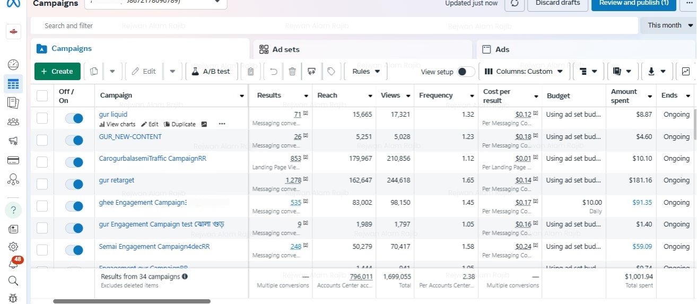Open Audiences people icon in sidebar
Viewport: 697px width, 304px height.
pyautogui.click(x=13, y=122)
